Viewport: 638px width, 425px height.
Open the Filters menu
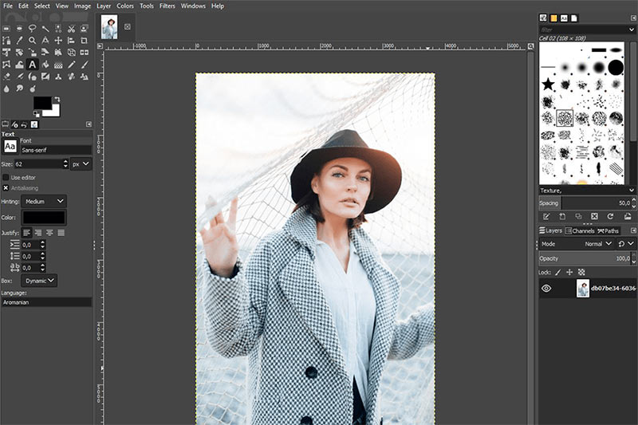[167, 6]
